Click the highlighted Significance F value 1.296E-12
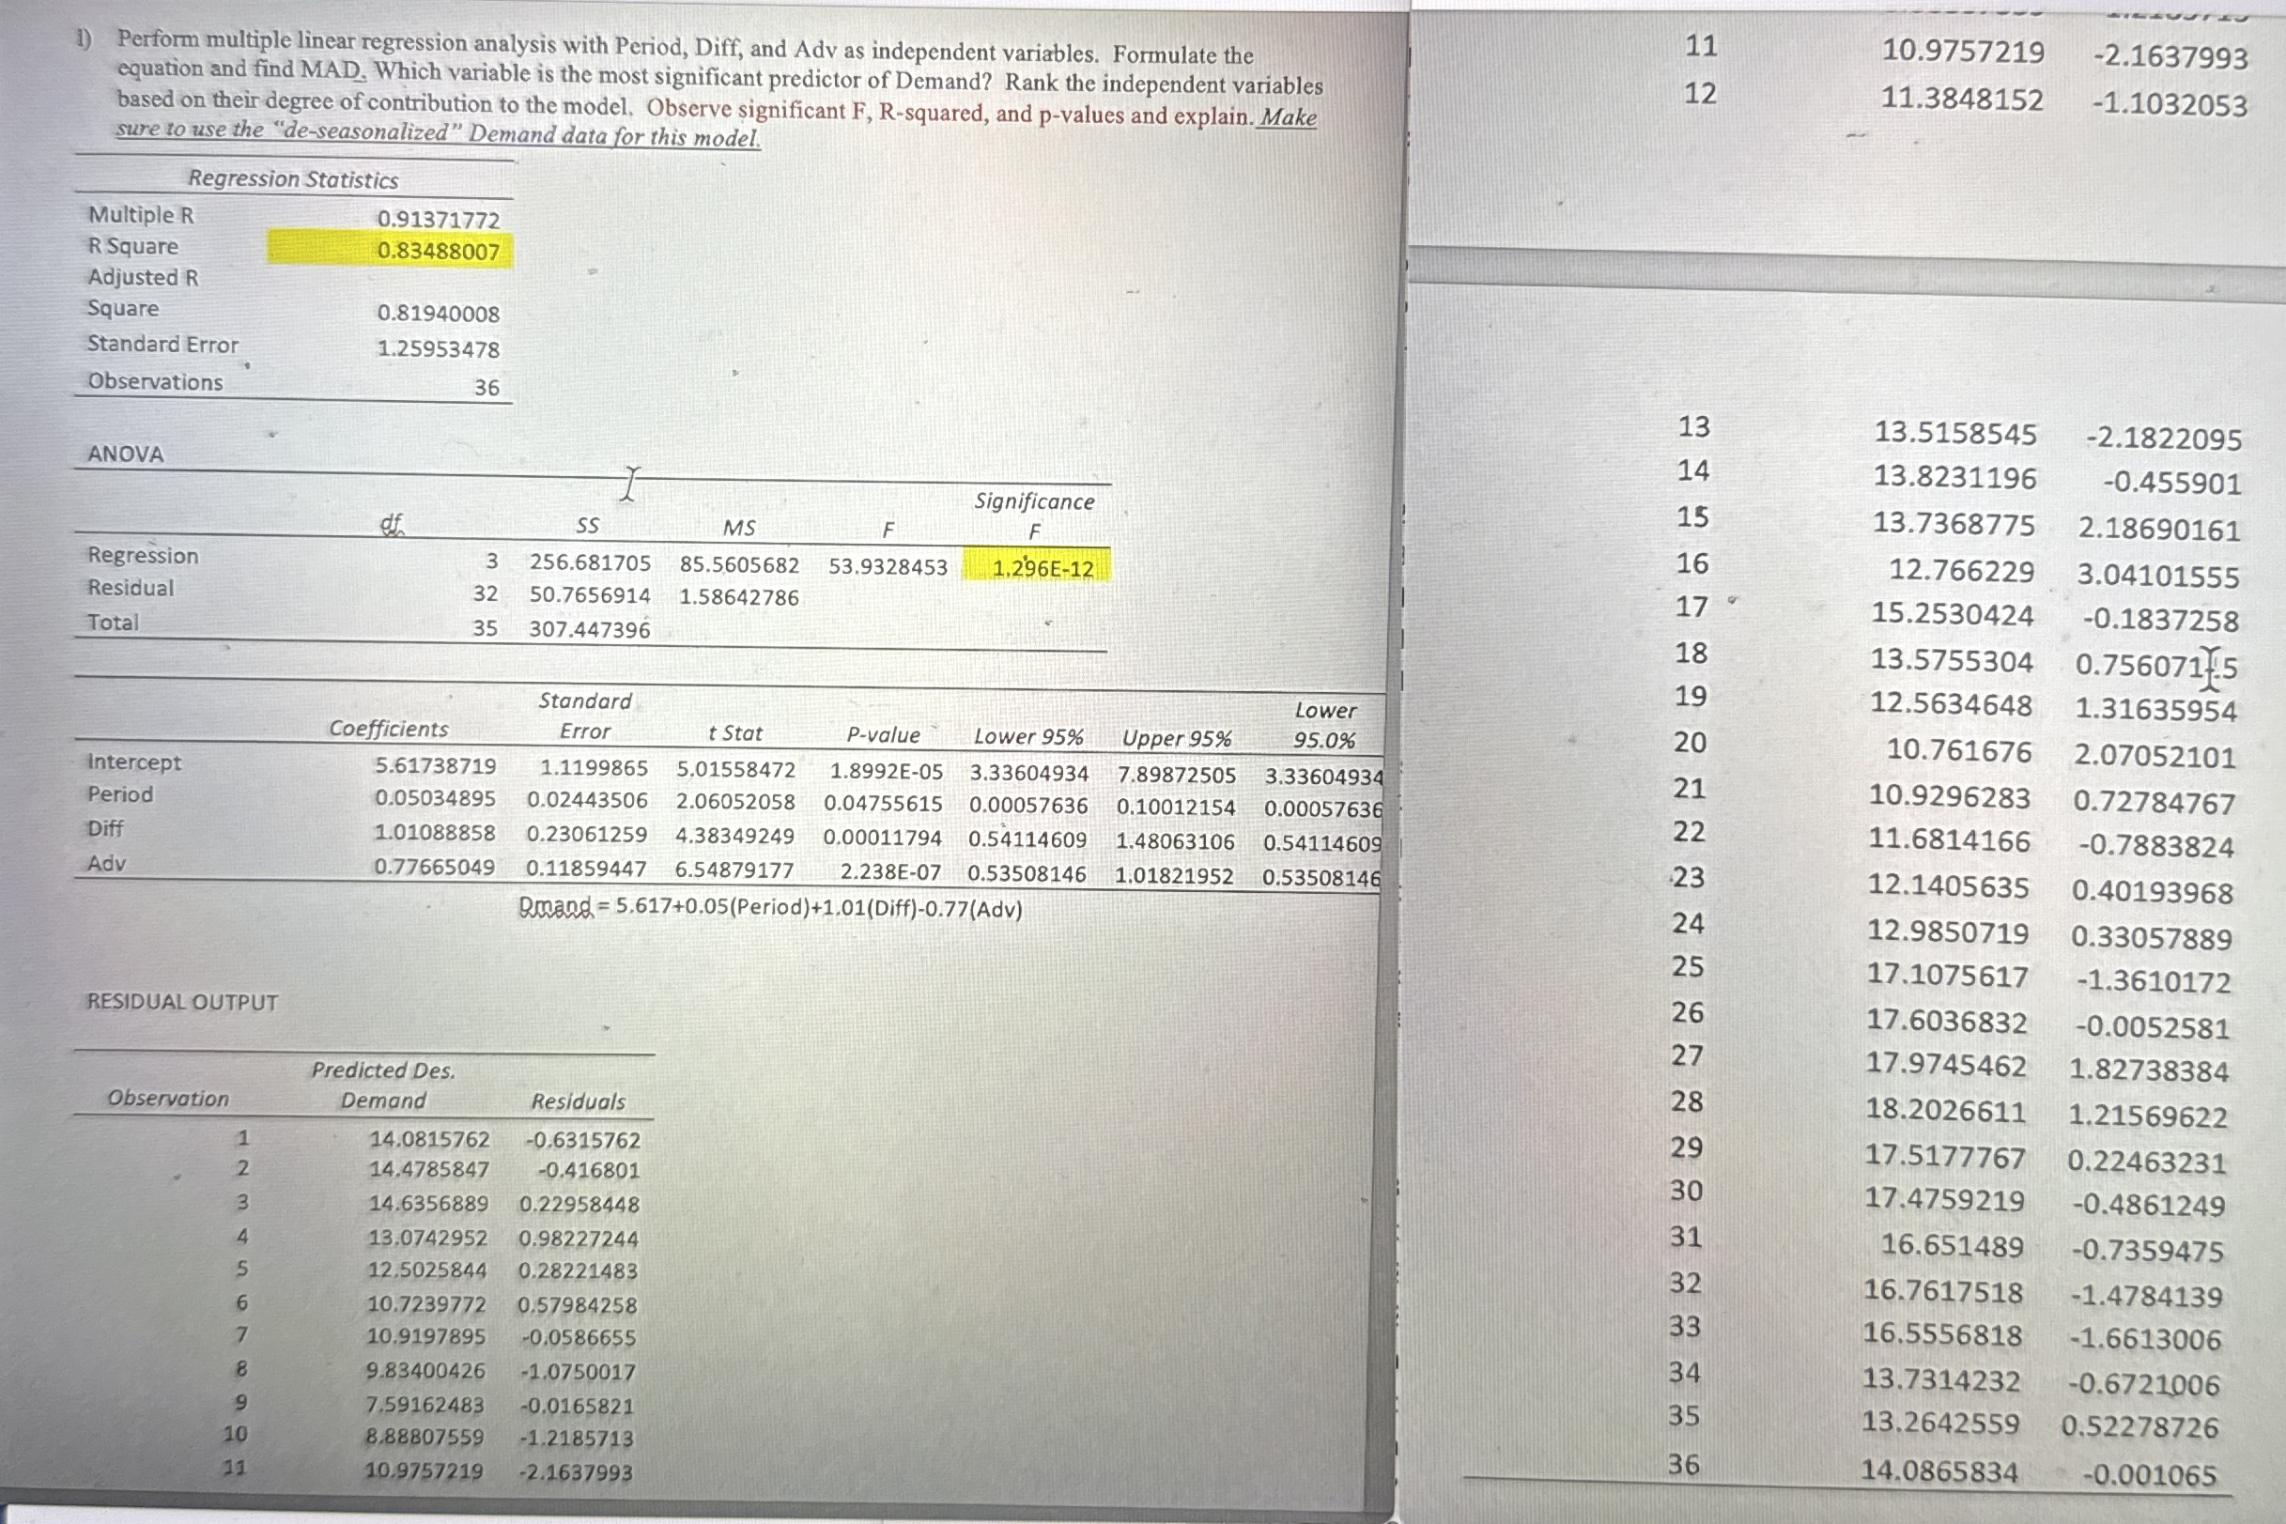Screen dimensions: 2286x1524 coord(1042,567)
